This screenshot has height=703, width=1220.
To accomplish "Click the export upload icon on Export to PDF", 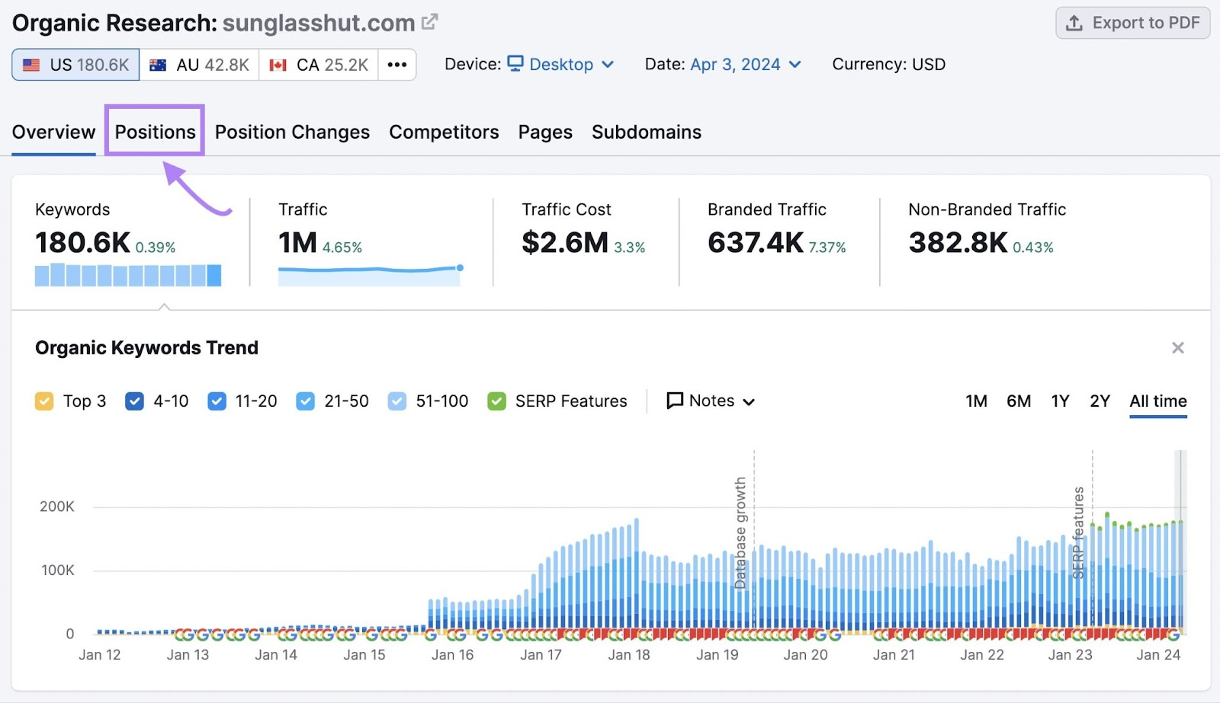I will click(1074, 22).
